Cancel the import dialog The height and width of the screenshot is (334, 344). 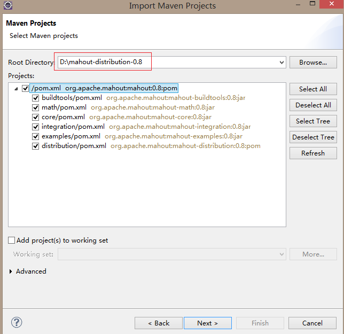click(312, 323)
